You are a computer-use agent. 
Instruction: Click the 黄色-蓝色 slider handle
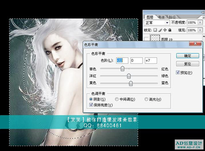(x=131, y=83)
